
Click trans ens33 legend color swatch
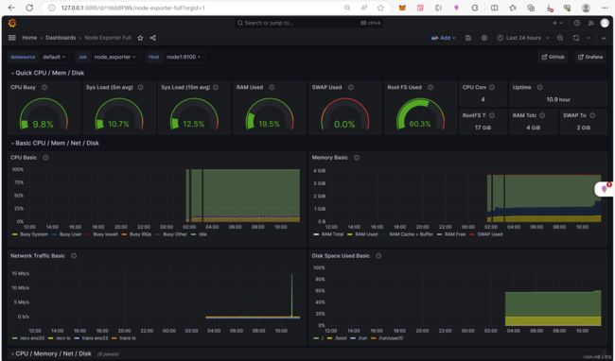point(77,338)
